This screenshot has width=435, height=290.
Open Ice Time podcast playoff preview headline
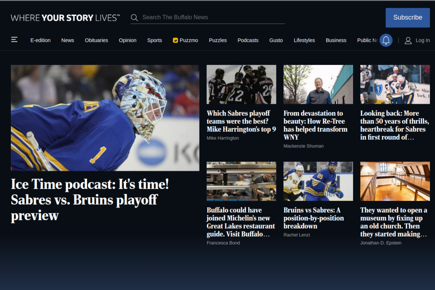coord(90,200)
